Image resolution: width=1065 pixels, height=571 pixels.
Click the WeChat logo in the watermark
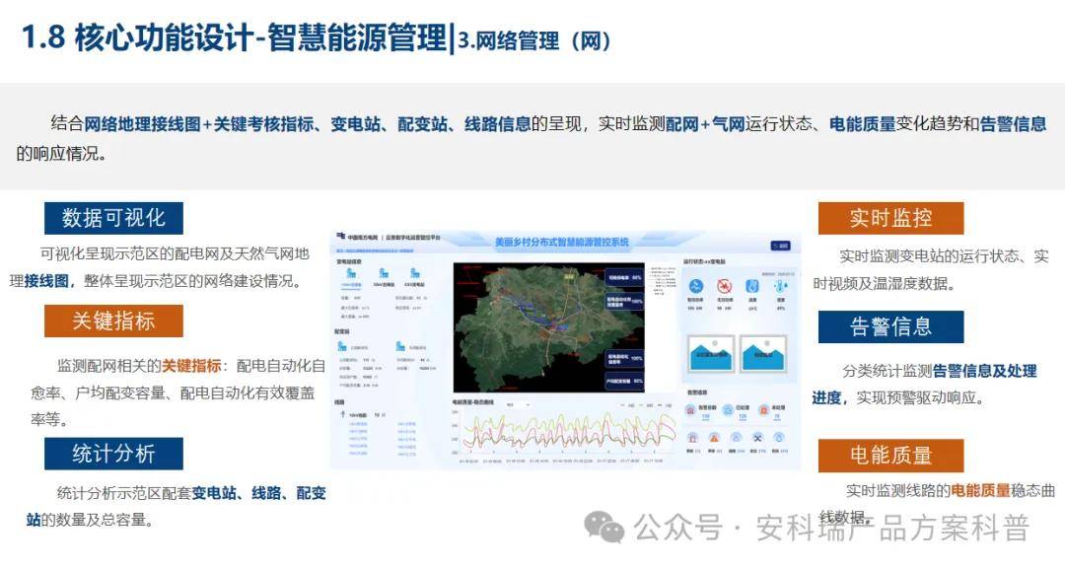click(603, 528)
